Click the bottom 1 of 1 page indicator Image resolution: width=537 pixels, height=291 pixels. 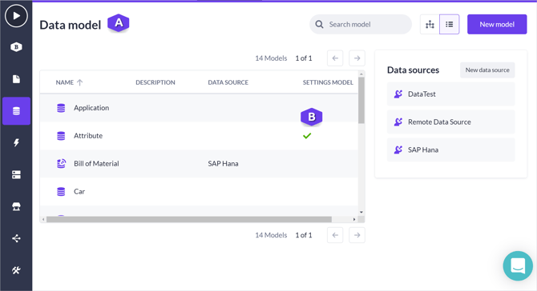tap(304, 235)
